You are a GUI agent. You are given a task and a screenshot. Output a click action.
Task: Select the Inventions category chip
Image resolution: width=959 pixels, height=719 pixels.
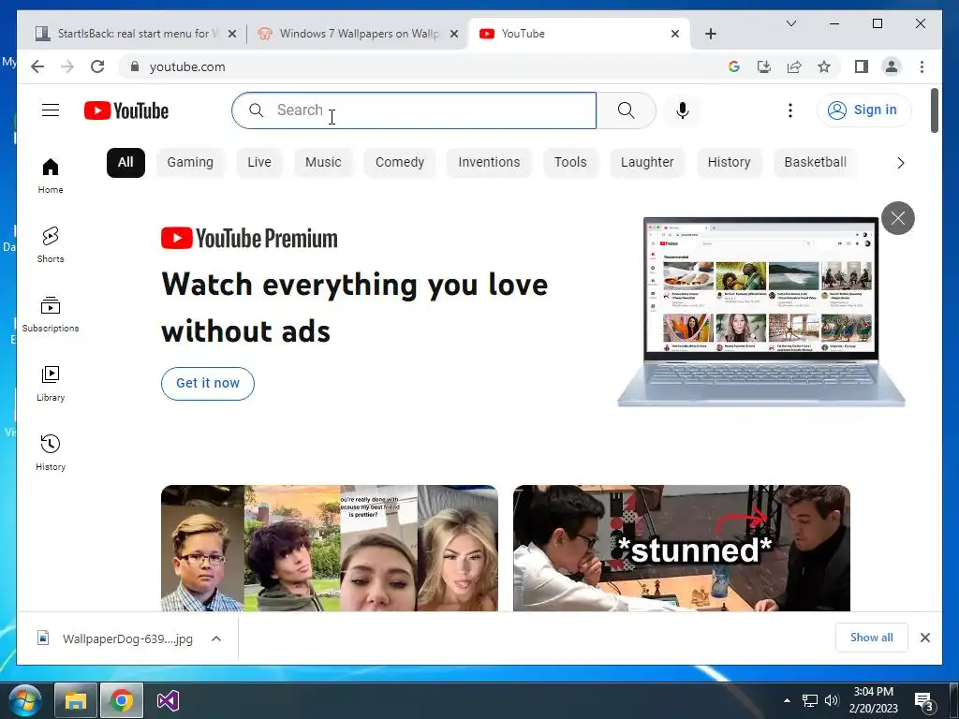tap(489, 163)
